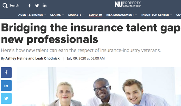Viewport: 181px width, 106px height.
Task: Share article via blue Facebook button
Action: click(x=6, y=72)
